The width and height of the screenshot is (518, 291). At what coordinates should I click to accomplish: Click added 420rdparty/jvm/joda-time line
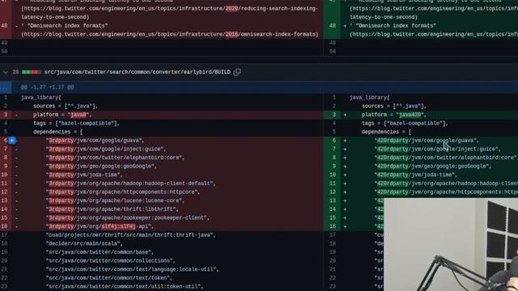click(x=415, y=175)
